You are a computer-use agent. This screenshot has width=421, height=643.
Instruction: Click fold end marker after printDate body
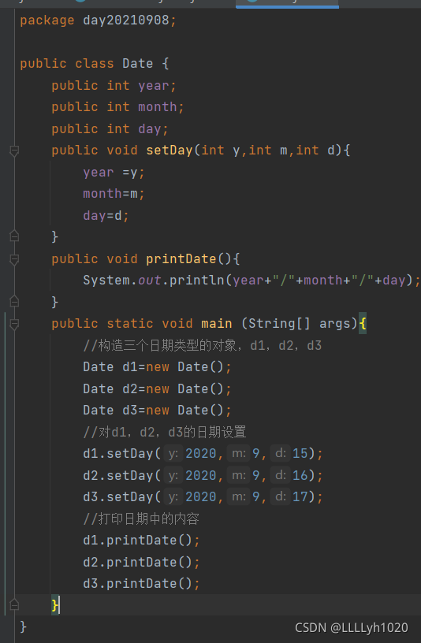pyautogui.click(x=14, y=301)
